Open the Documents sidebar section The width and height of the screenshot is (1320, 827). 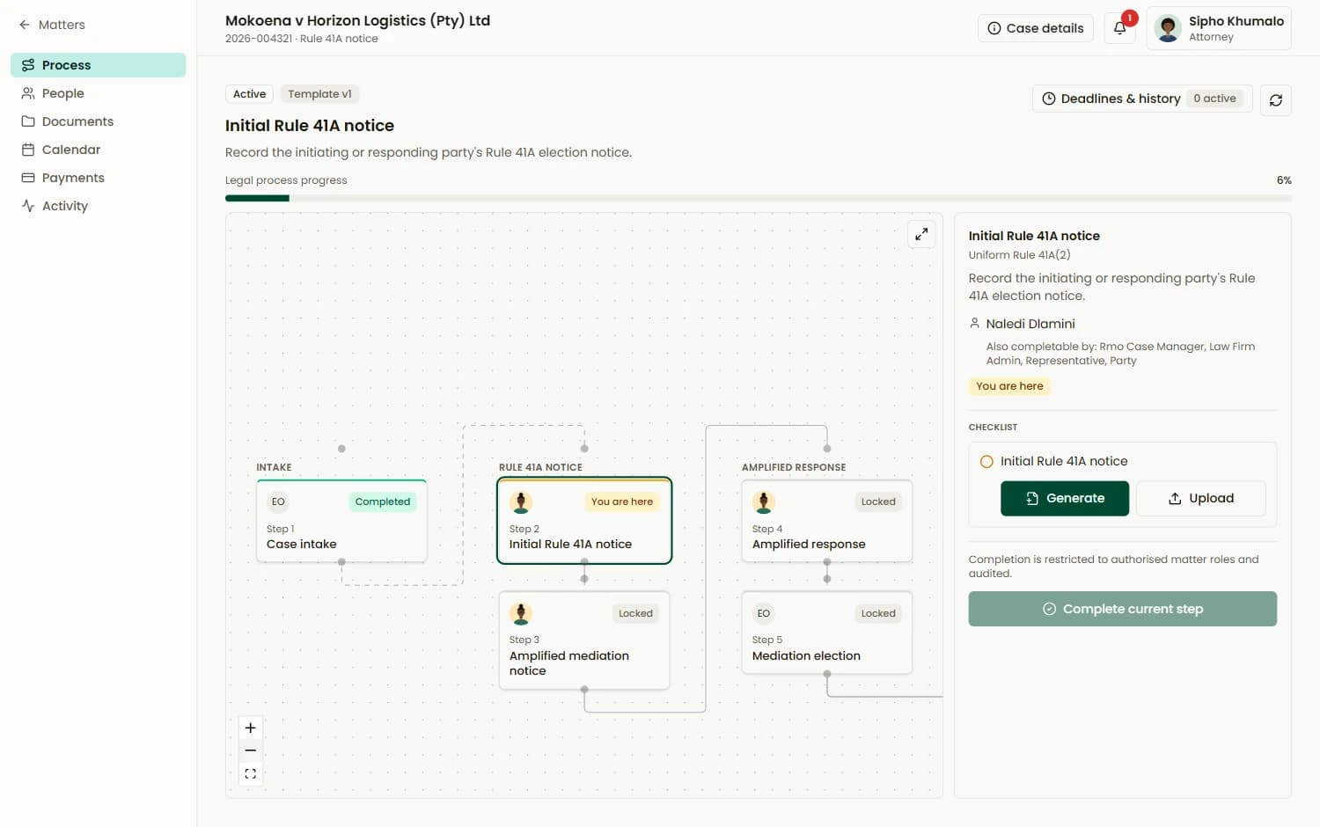99,121
